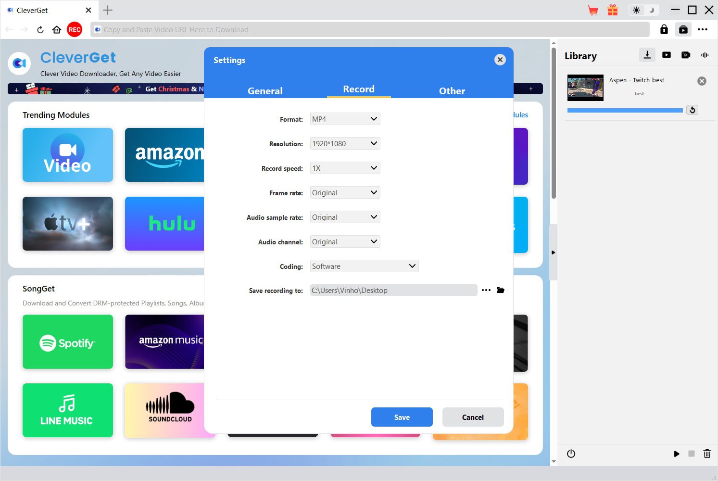Toggle the light/dark theme switch

pyautogui.click(x=644, y=10)
